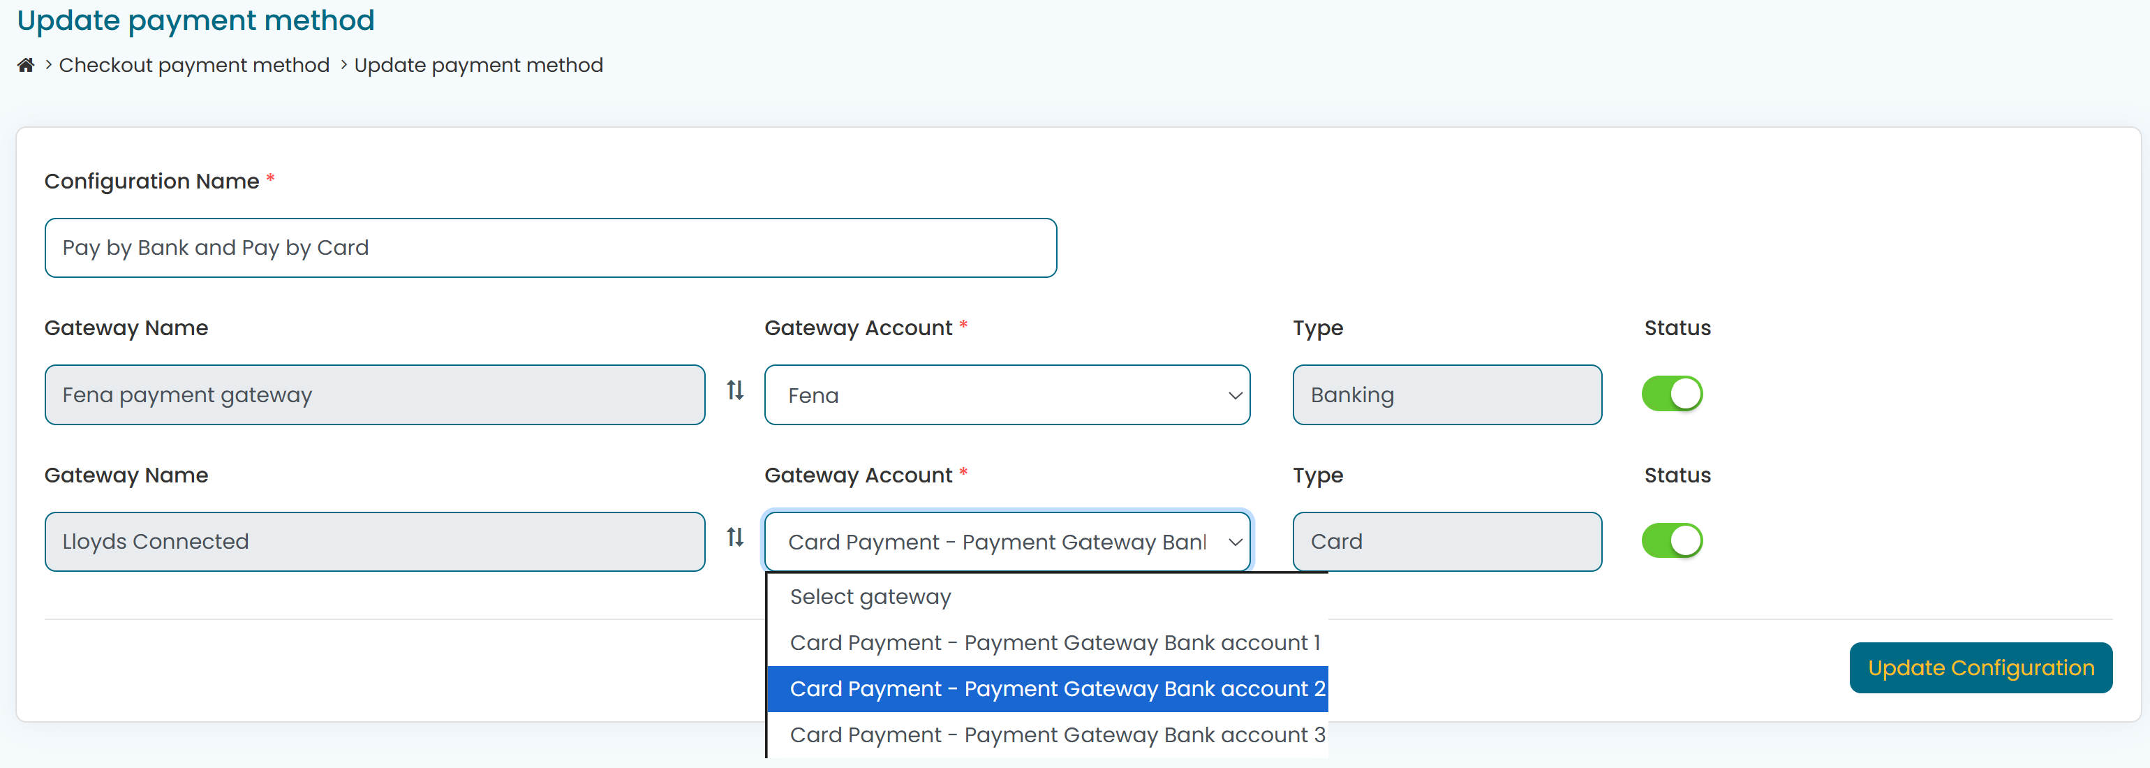Navigate to Checkout payment method via breadcrumb
This screenshot has height=768, width=2150.
(193, 64)
